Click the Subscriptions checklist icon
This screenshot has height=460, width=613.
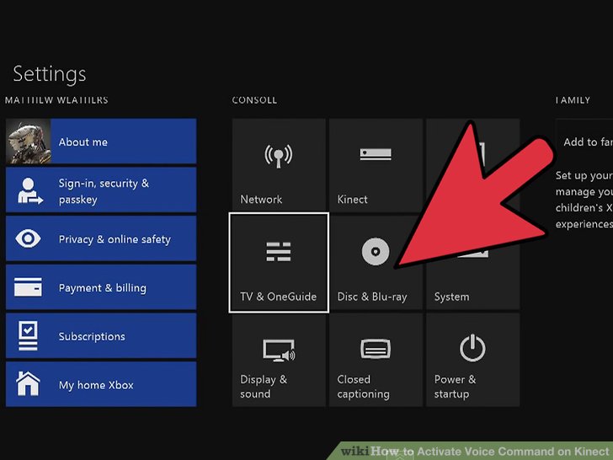tap(28, 335)
